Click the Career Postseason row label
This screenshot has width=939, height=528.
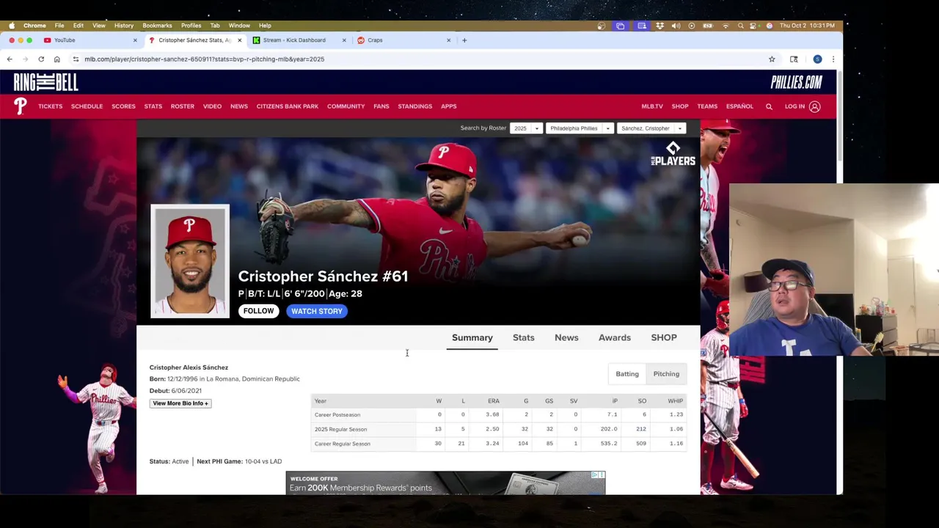337,415
